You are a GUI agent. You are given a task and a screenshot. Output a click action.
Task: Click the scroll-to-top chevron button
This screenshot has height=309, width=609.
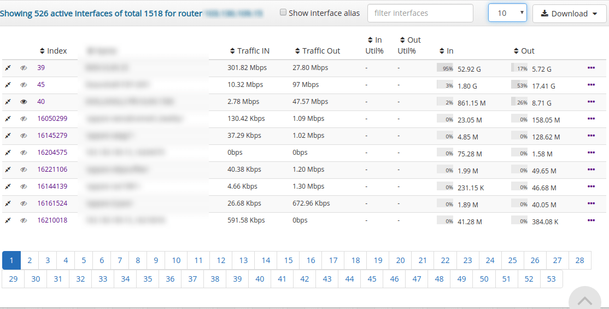coord(585,300)
